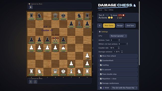The image size is (162, 91).
Task: Start a New Game
Action: coord(109,25)
